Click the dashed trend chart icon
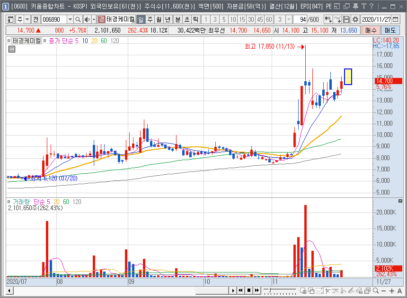The height and width of the screenshot is (298, 407). click(x=319, y=290)
